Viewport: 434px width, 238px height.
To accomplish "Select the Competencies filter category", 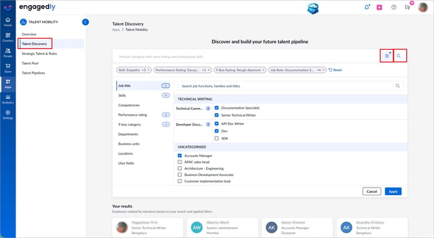I will coord(143,105).
